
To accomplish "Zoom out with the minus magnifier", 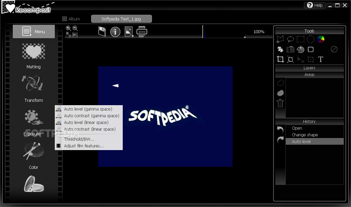I will pos(75,28).
